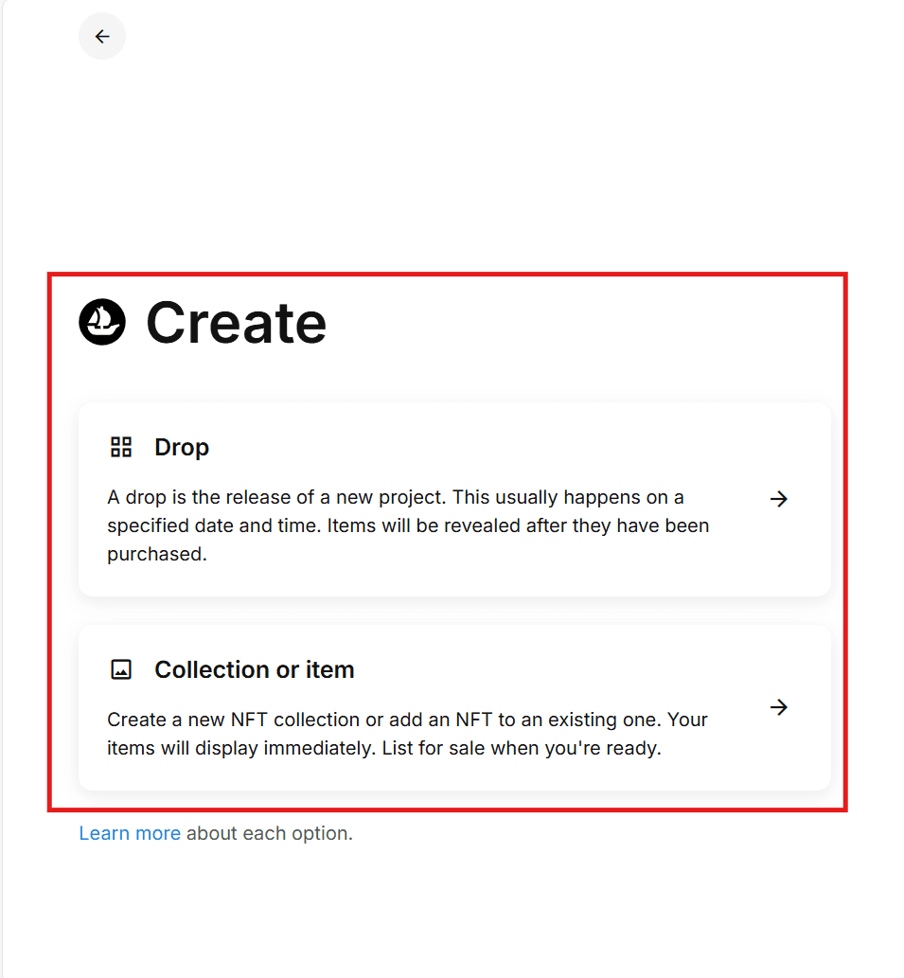Click "This usually happens on a" text
The width and height of the screenshot is (904, 978).
[568, 497]
